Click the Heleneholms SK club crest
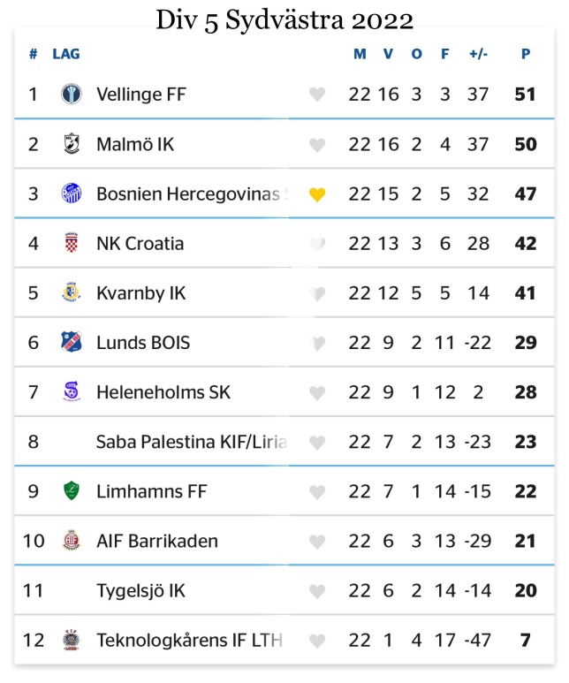 coord(72,391)
